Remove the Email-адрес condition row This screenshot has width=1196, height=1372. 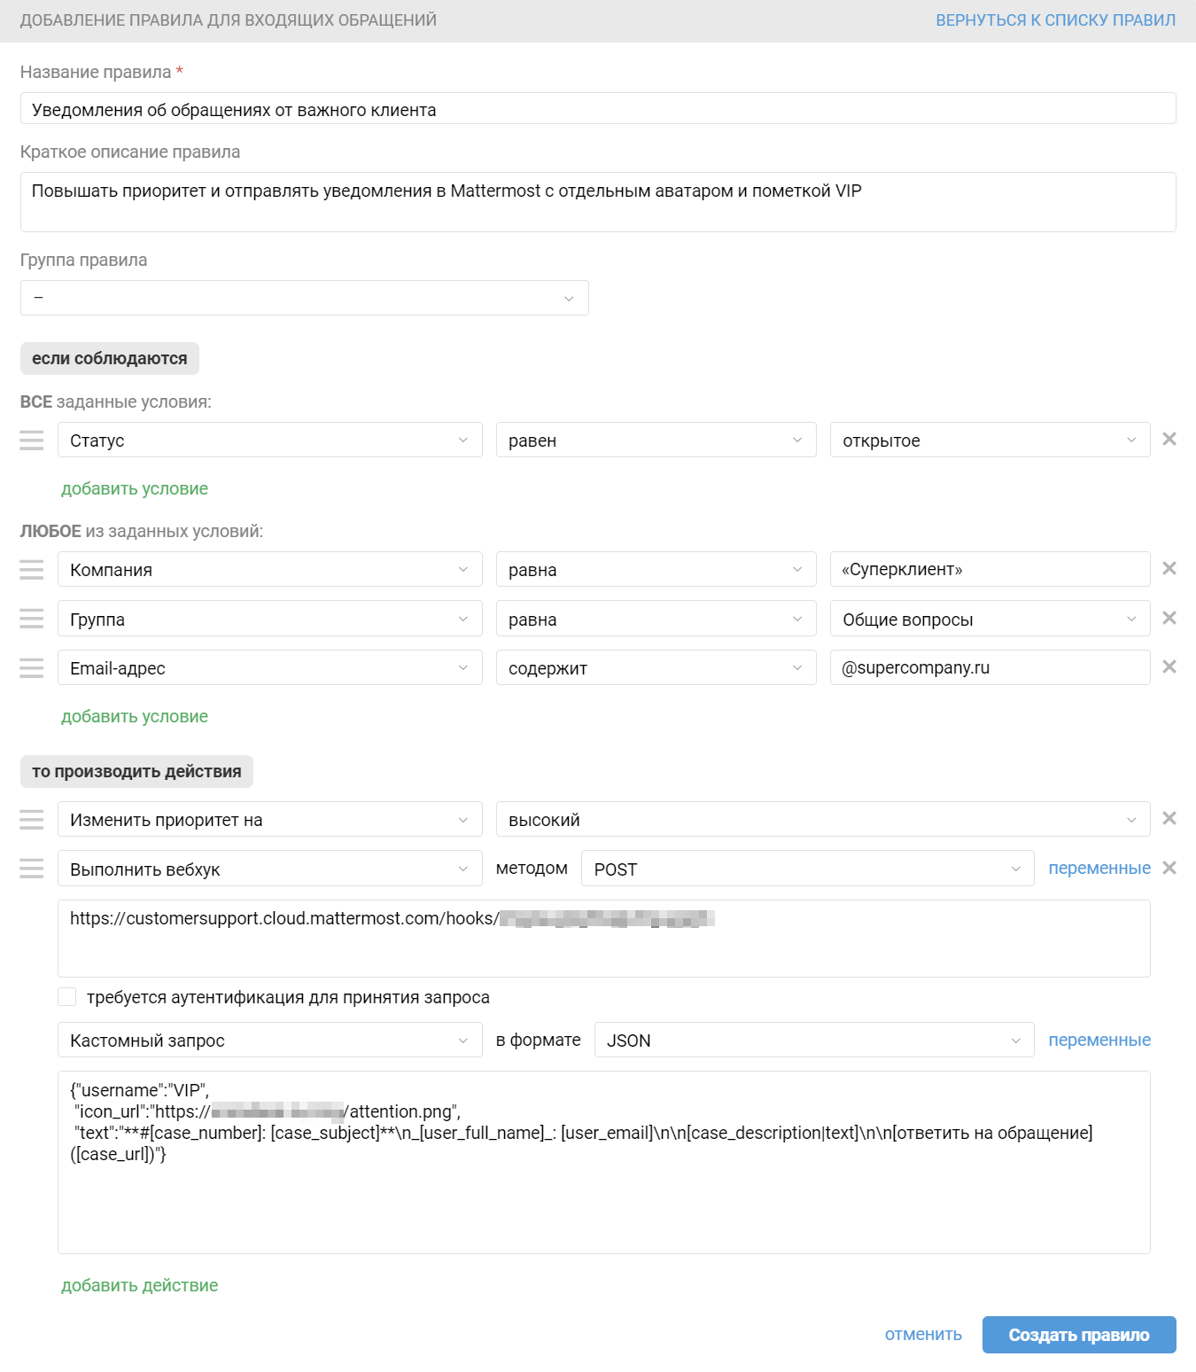click(x=1169, y=667)
